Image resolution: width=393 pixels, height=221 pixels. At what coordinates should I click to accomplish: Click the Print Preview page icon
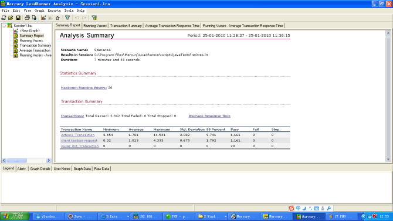[34, 18]
